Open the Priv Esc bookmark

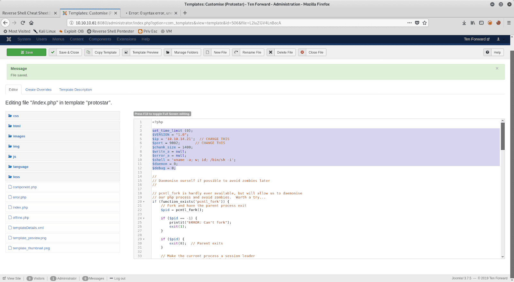[148, 31]
